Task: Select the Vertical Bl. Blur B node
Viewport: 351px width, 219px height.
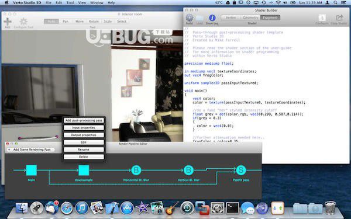Action: [x=188, y=171]
